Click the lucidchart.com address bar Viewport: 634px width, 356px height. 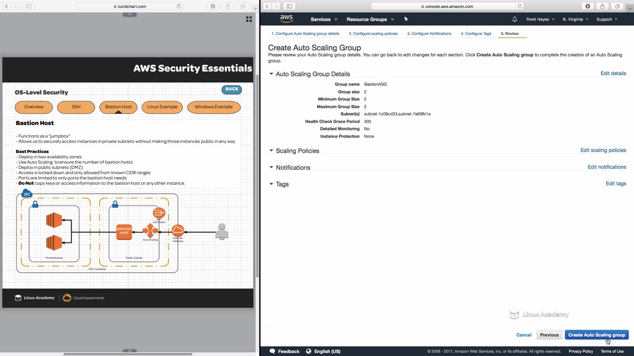(130, 6)
